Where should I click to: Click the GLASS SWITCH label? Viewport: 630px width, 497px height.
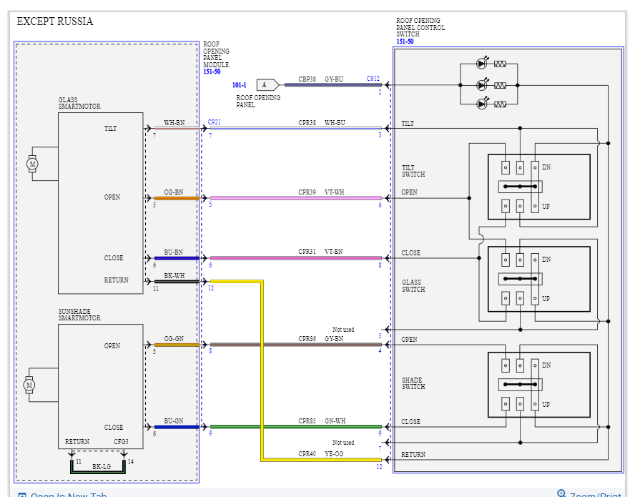(x=413, y=285)
